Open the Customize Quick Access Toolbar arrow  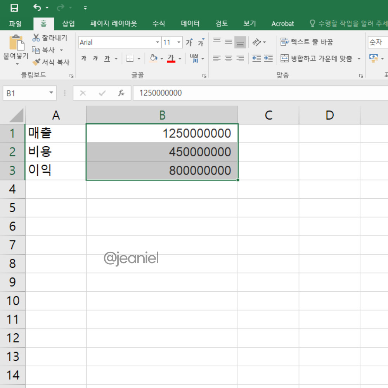click(x=85, y=8)
